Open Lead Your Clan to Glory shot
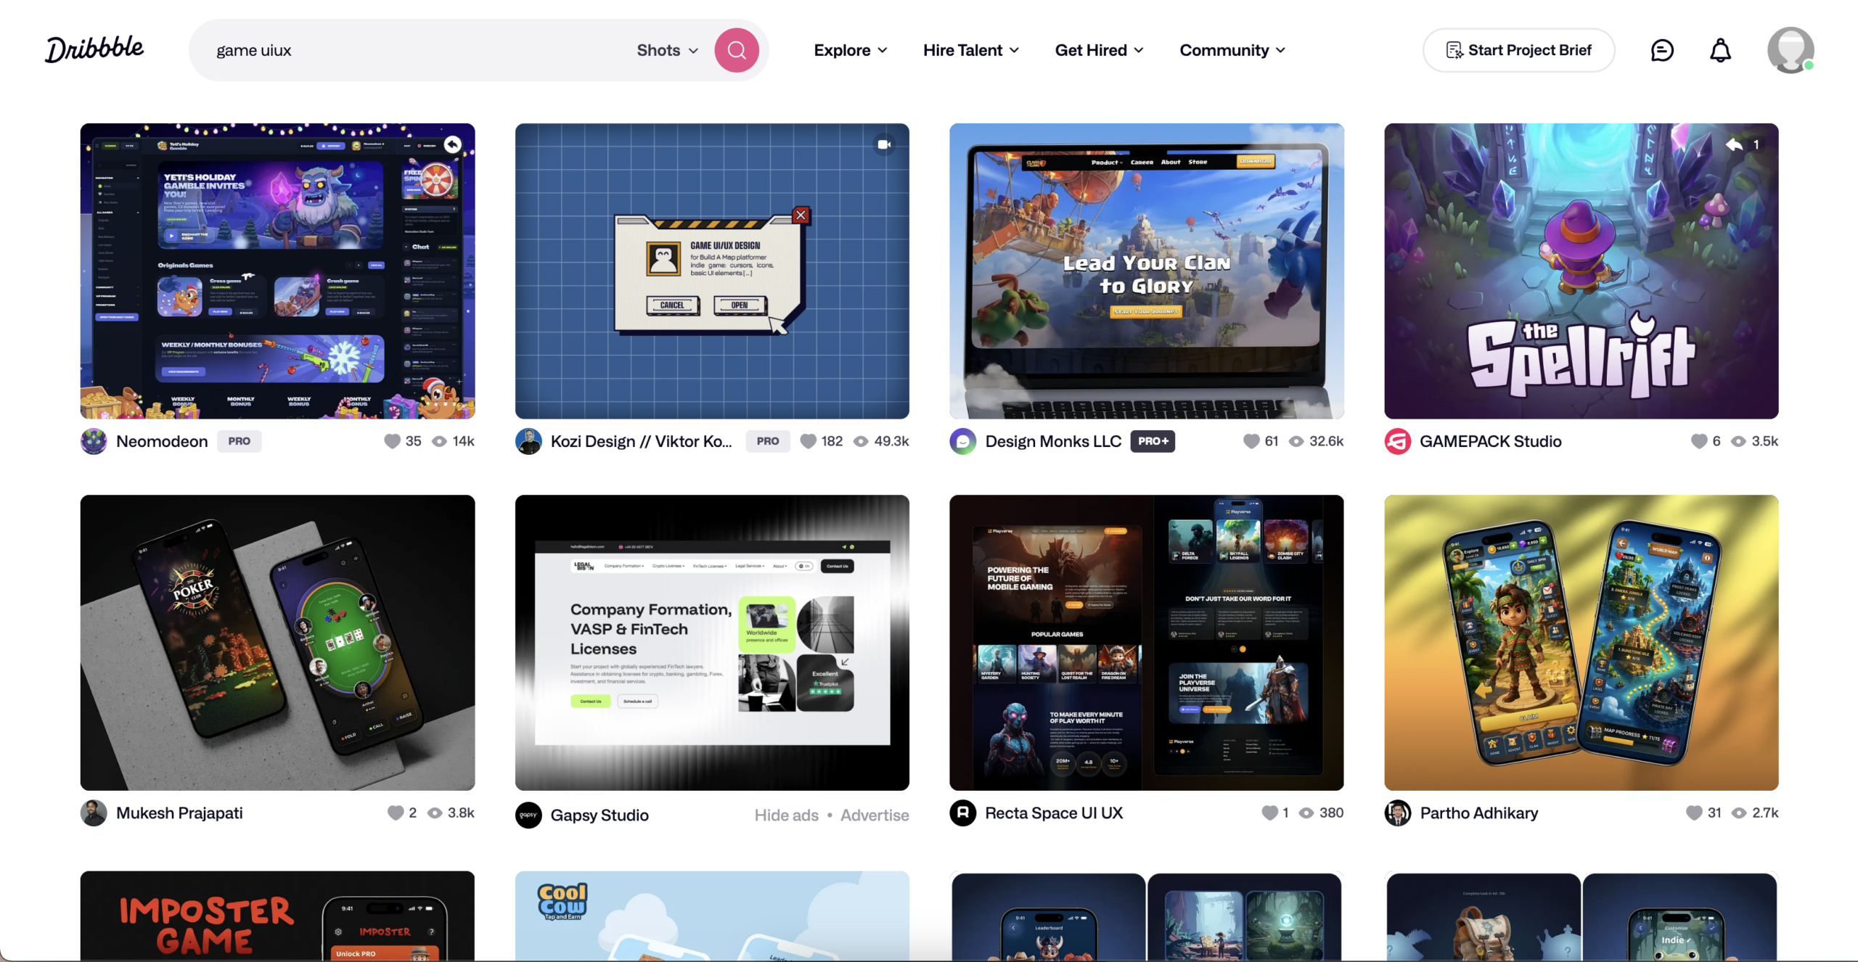Viewport: 1858px width, 962px height. pyautogui.click(x=1147, y=271)
